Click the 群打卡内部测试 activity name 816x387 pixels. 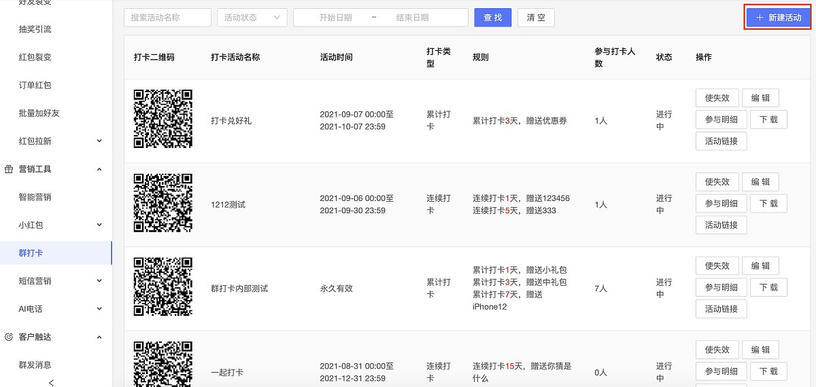[239, 289]
